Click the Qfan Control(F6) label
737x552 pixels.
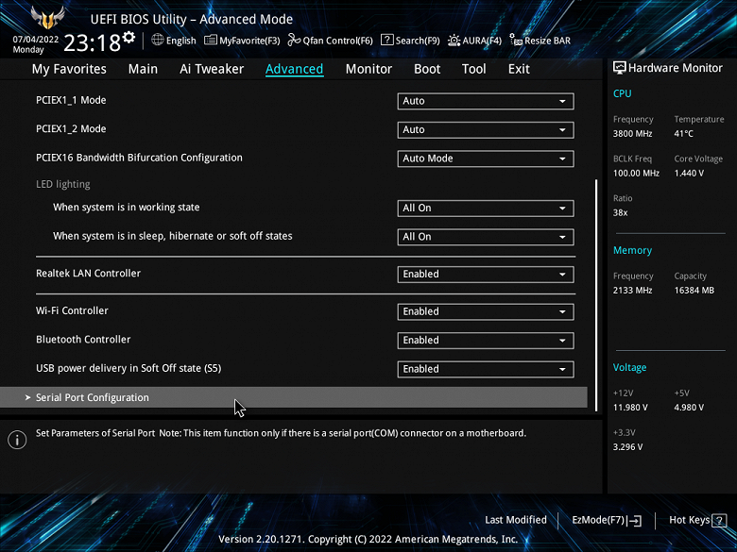tap(337, 41)
